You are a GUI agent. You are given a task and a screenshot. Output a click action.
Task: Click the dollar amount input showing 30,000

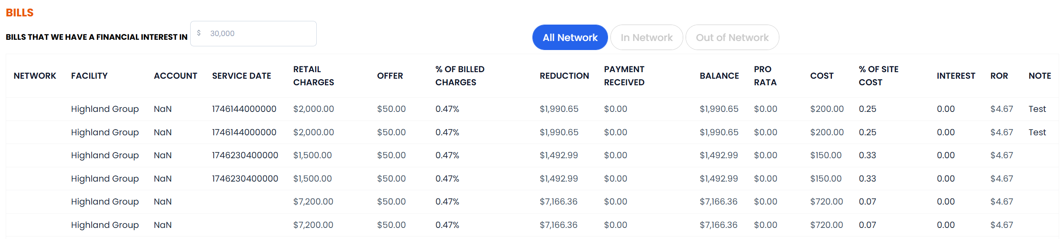[x=253, y=33]
